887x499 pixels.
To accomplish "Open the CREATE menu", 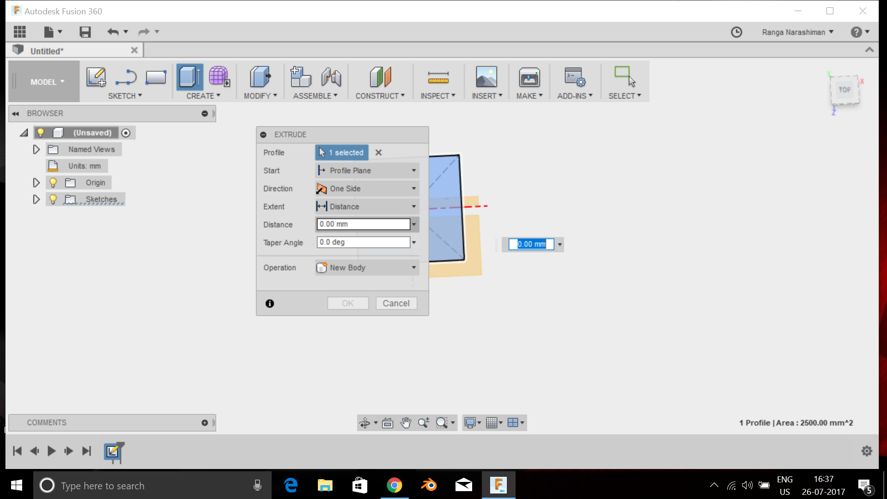I will [x=203, y=96].
